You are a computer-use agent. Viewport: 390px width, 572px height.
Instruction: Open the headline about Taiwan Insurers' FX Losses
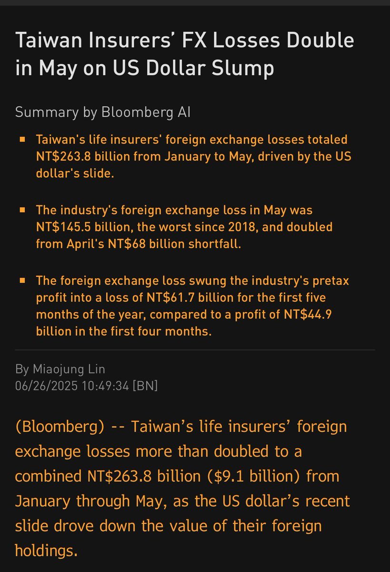[185, 54]
